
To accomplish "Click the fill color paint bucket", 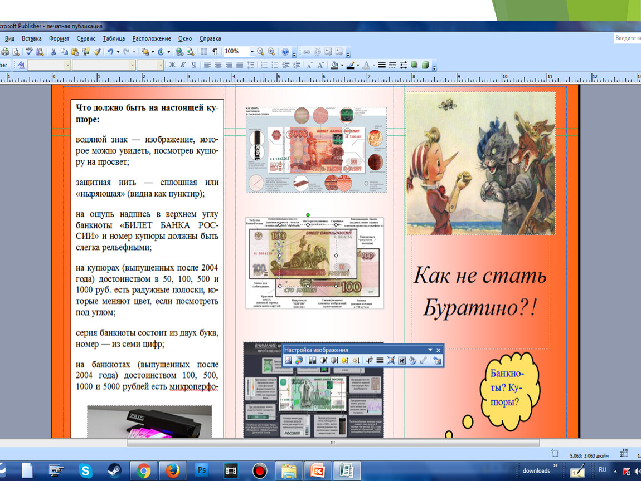I will pyautogui.click(x=334, y=65).
